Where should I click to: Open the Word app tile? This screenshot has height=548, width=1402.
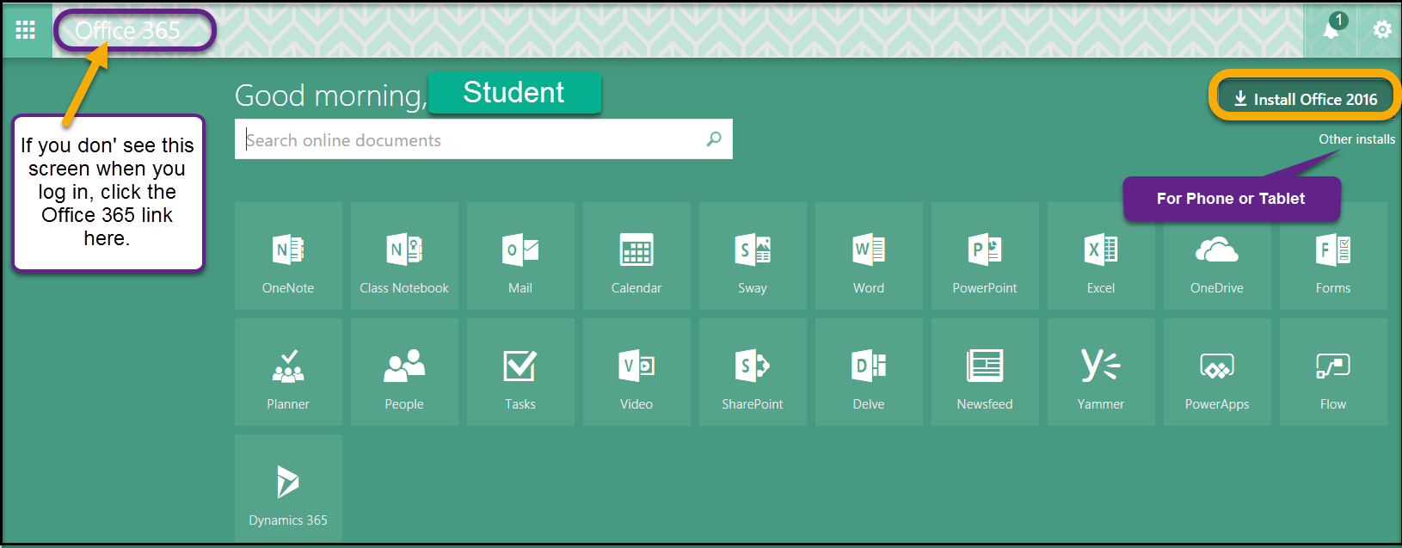point(869,256)
